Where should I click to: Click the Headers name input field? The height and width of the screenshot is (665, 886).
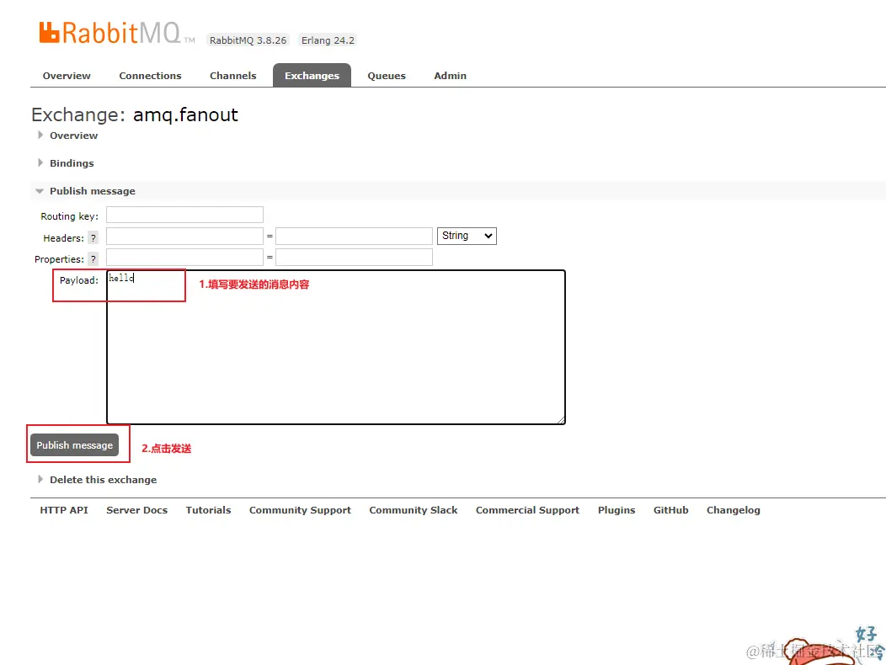184,237
